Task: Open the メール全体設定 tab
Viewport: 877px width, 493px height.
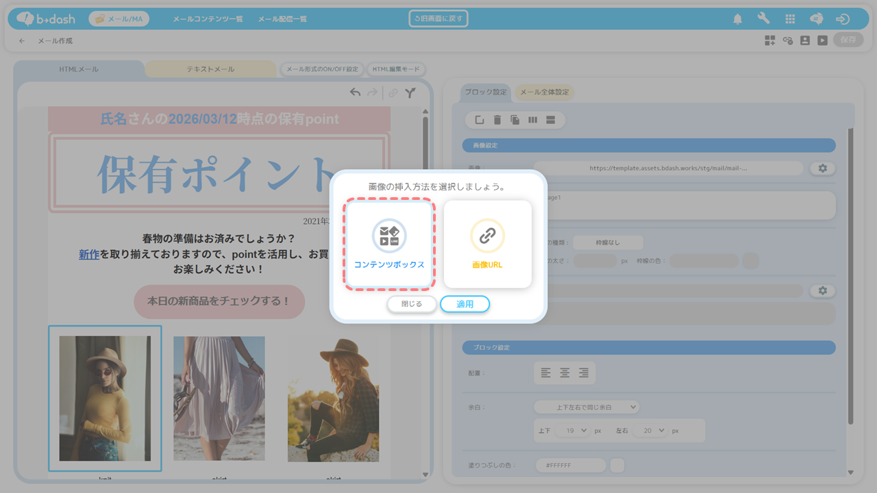Action: click(x=544, y=92)
